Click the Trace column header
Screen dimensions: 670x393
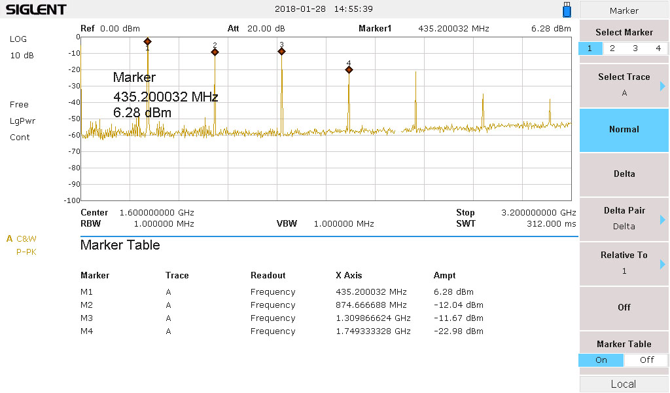tap(177, 275)
